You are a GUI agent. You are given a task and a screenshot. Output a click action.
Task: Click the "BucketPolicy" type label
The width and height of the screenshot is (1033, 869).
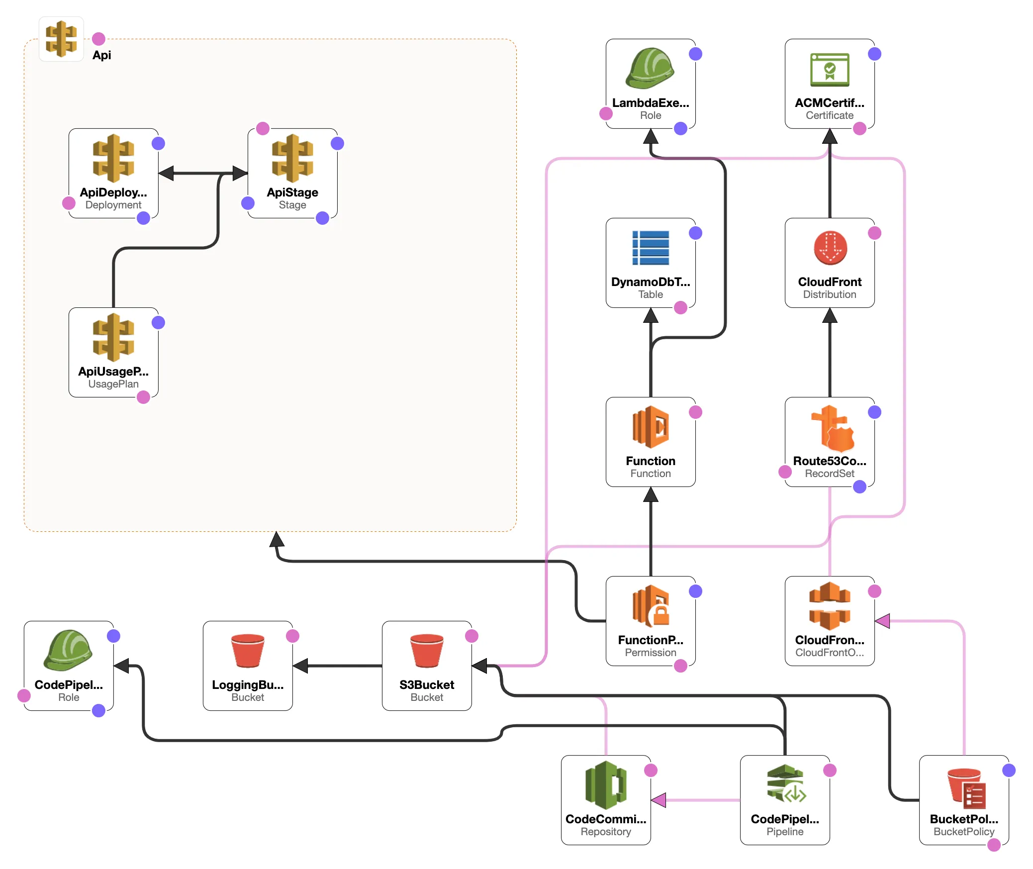point(964,832)
